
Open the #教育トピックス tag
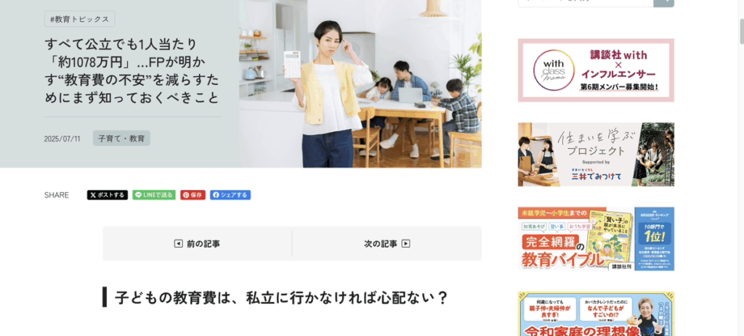80,19
